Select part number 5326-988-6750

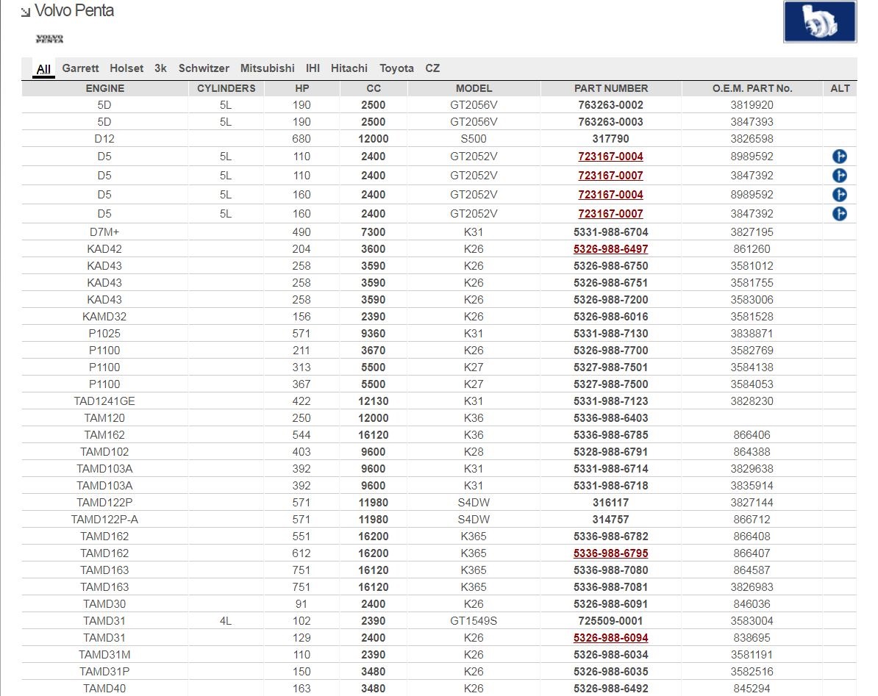click(x=610, y=266)
